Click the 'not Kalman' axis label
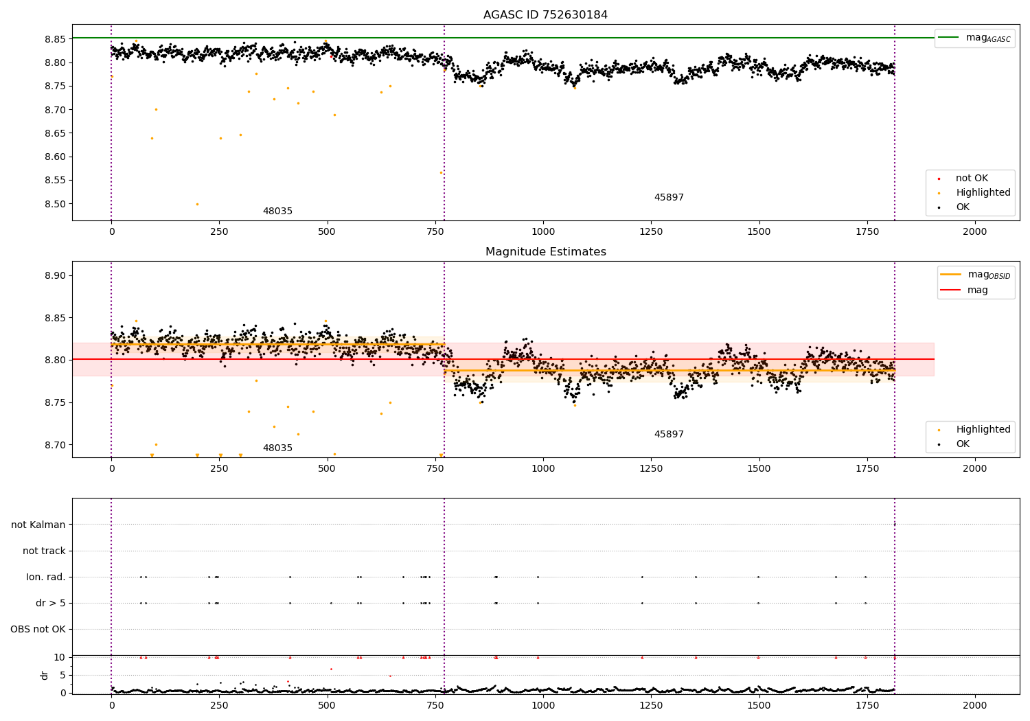Viewport: 1030px width, 721px height. pyautogui.click(x=38, y=525)
